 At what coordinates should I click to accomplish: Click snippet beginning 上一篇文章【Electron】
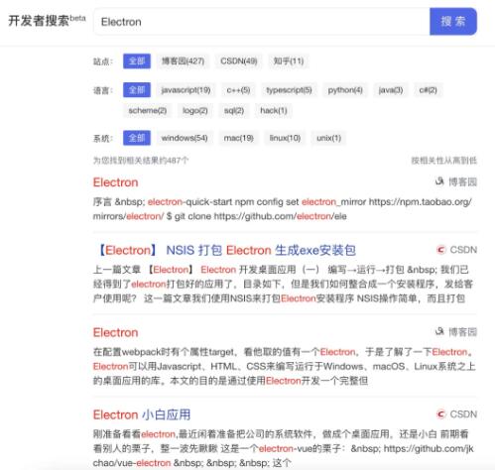283,284
